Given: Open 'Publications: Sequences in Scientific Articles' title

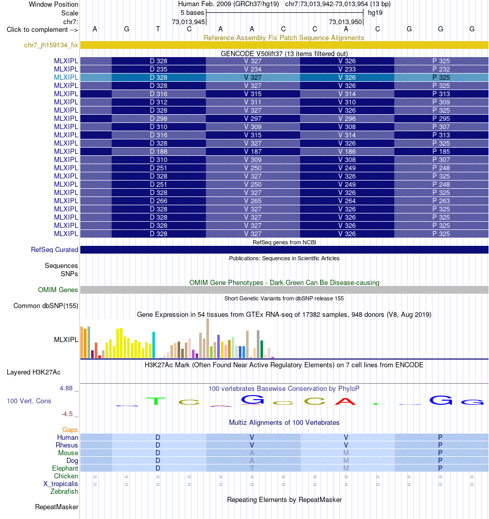Looking at the screenshot, I should pyautogui.click(x=284, y=258).
